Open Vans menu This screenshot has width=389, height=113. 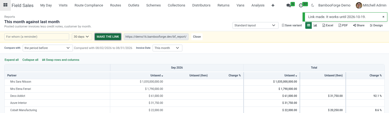coord(240,5)
